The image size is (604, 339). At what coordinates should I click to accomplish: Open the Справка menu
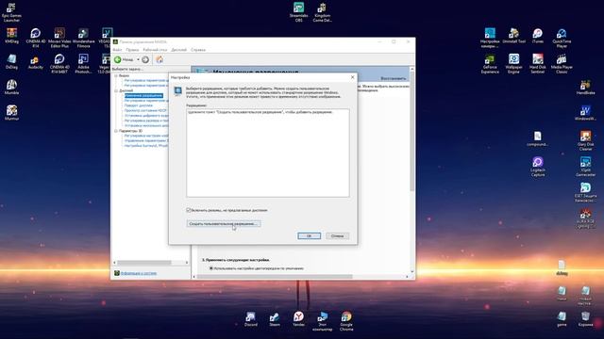pyautogui.click(x=198, y=50)
